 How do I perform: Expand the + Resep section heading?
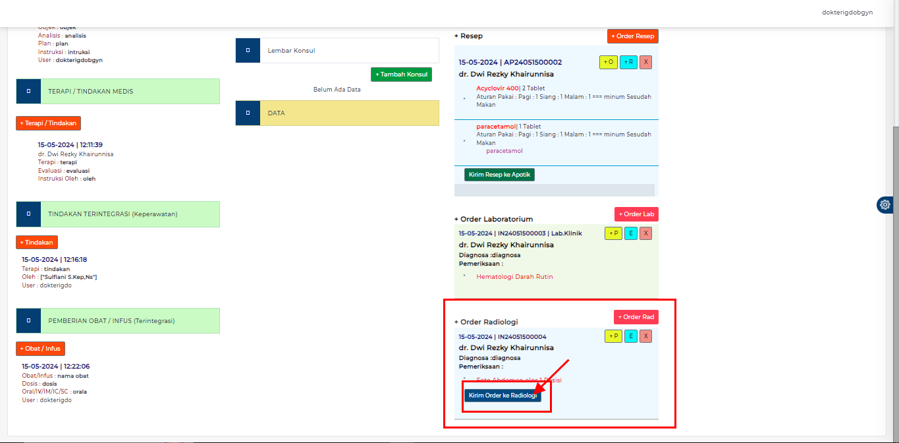point(468,36)
